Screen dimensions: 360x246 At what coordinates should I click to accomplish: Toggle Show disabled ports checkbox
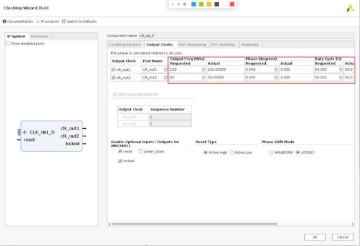click(7, 44)
